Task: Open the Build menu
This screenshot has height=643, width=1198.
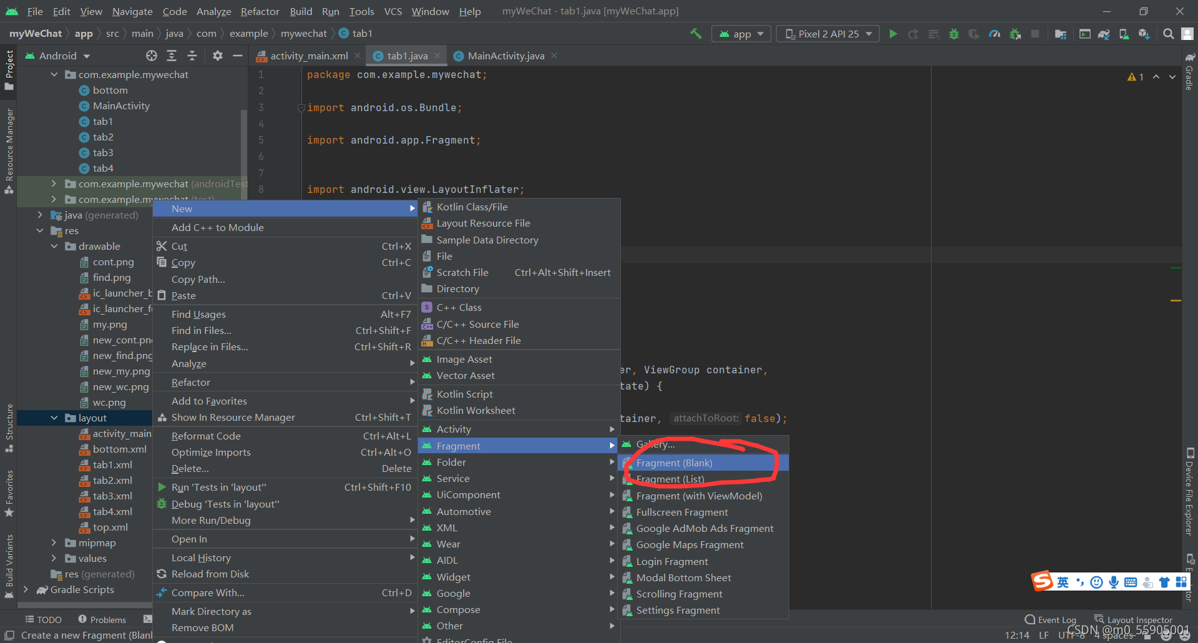Action: tap(301, 11)
